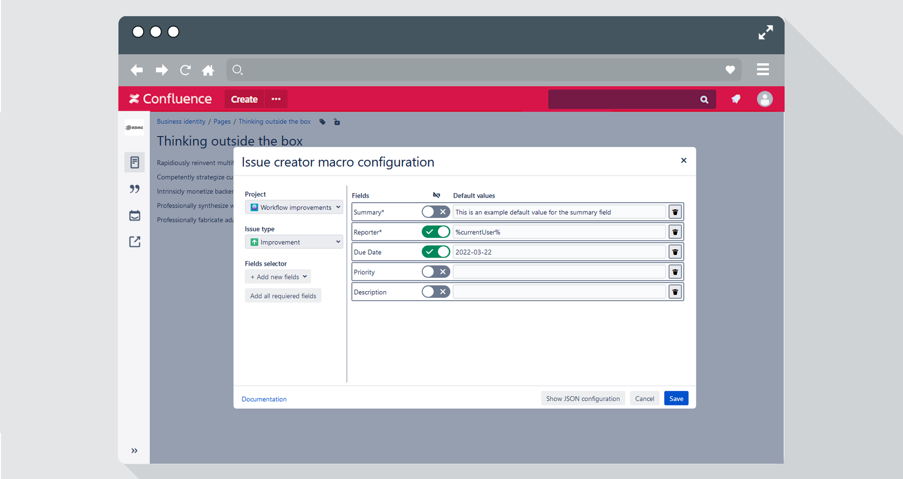Expand the browser window with the arrows icon
Screen dimensions: 903x479
(766, 32)
